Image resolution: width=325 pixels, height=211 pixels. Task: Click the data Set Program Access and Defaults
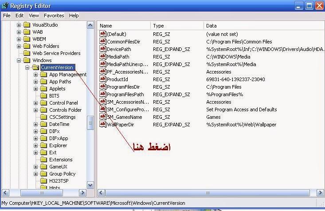[242, 109]
